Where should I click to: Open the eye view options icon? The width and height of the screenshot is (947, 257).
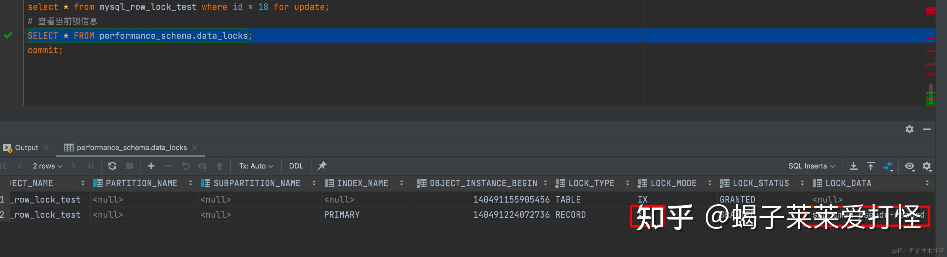pyautogui.click(x=910, y=166)
